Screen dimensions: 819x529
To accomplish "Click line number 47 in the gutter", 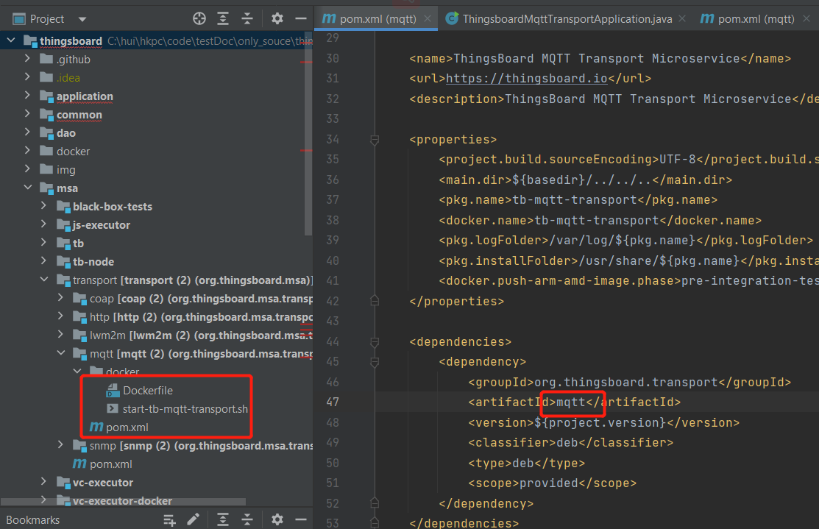I will [x=332, y=402].
